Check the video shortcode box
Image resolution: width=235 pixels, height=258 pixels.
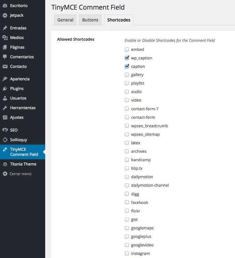point(127,100)
